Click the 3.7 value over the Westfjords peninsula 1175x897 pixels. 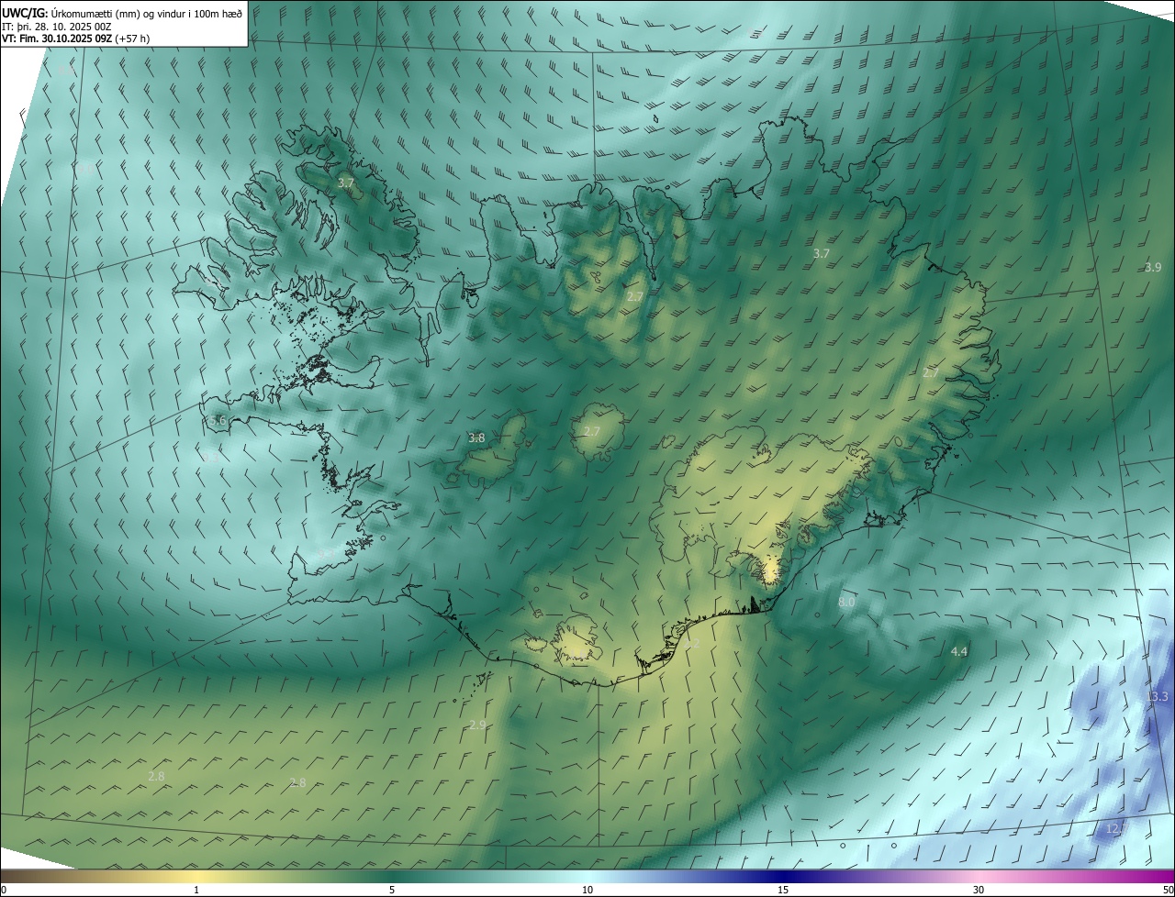pos(346,183)
